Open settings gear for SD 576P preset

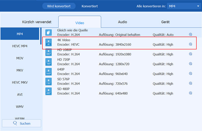click(x=191, y=83)
